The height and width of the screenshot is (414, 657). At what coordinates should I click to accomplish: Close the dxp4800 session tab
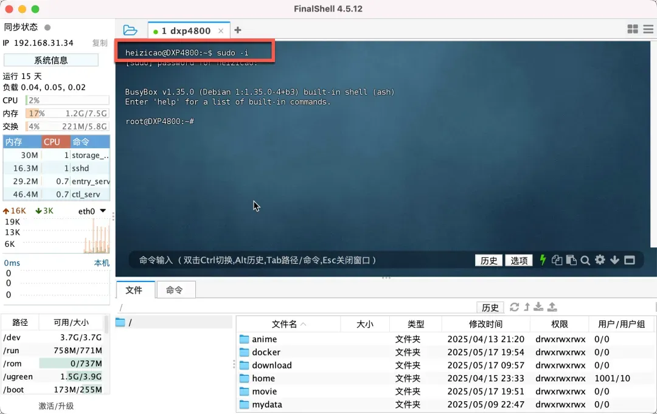coord(221,31)
